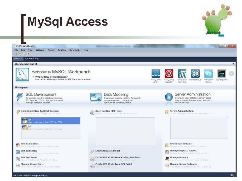
Task: Click the Create EER Model From SQL Script icon
Action: pyautogui.click(x=92, y=166)
